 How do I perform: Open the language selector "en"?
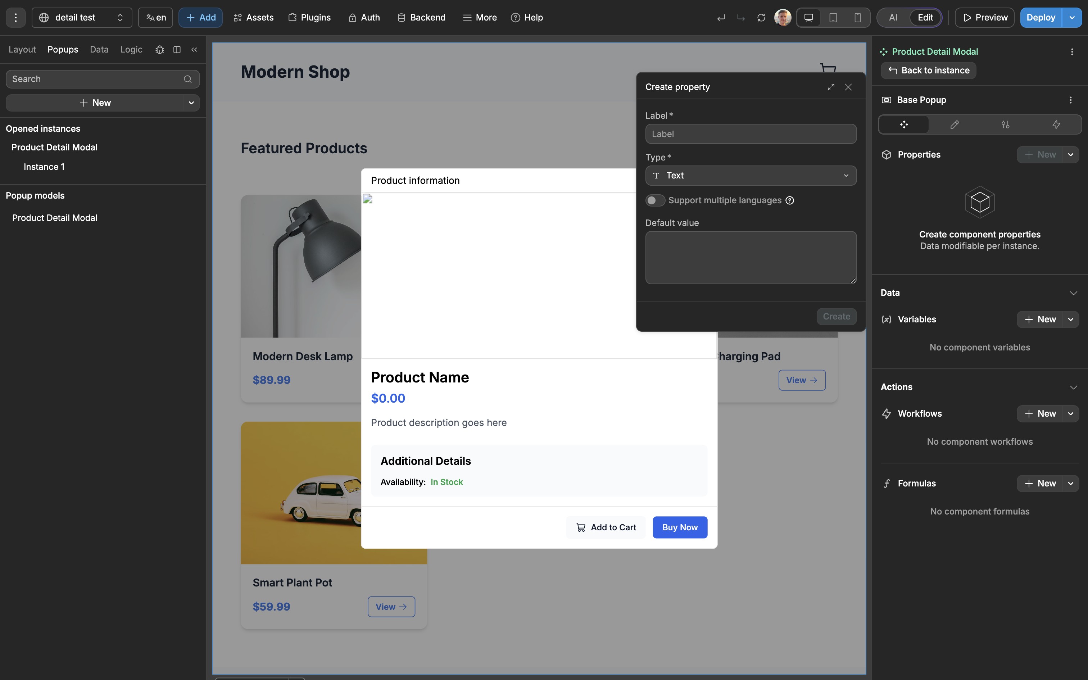[x=155, y=18]
